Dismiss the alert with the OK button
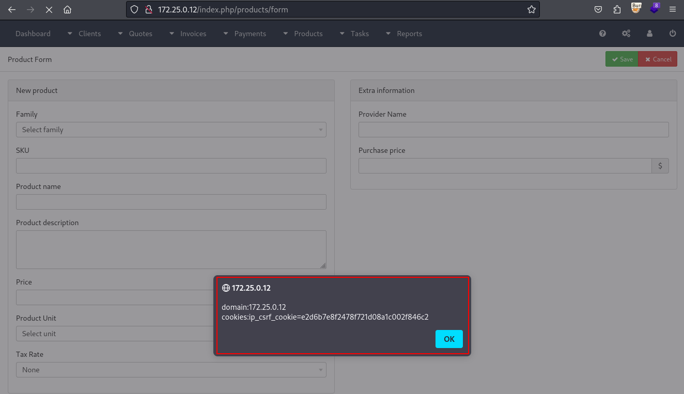Image resolution: width=684 pixels, height=394 pixels. click(448, 339)
